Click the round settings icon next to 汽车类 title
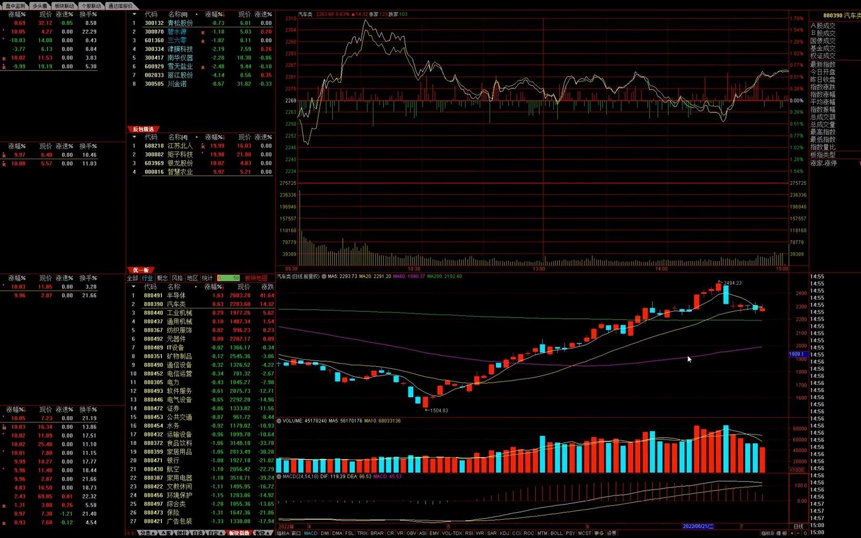Screen dimensions: 861x538 (x=324, y=276)
